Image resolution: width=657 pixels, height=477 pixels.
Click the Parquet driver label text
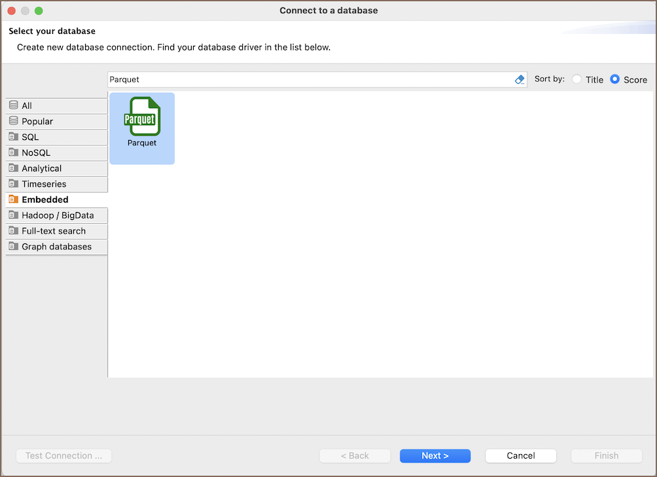142,143
